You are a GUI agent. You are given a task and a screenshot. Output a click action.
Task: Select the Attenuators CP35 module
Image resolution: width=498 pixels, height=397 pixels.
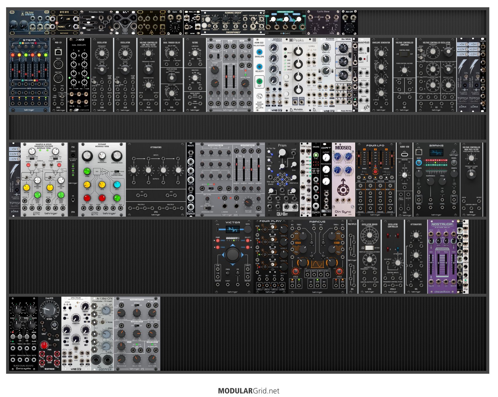(156, 179)
